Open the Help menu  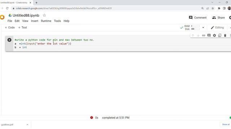[x=66, y=21]
